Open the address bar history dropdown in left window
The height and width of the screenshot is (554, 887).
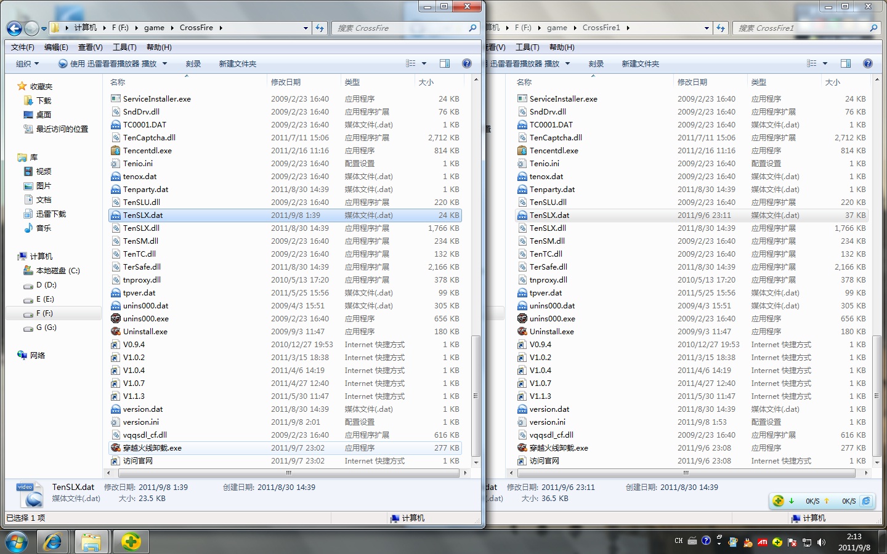coord(306,28)
